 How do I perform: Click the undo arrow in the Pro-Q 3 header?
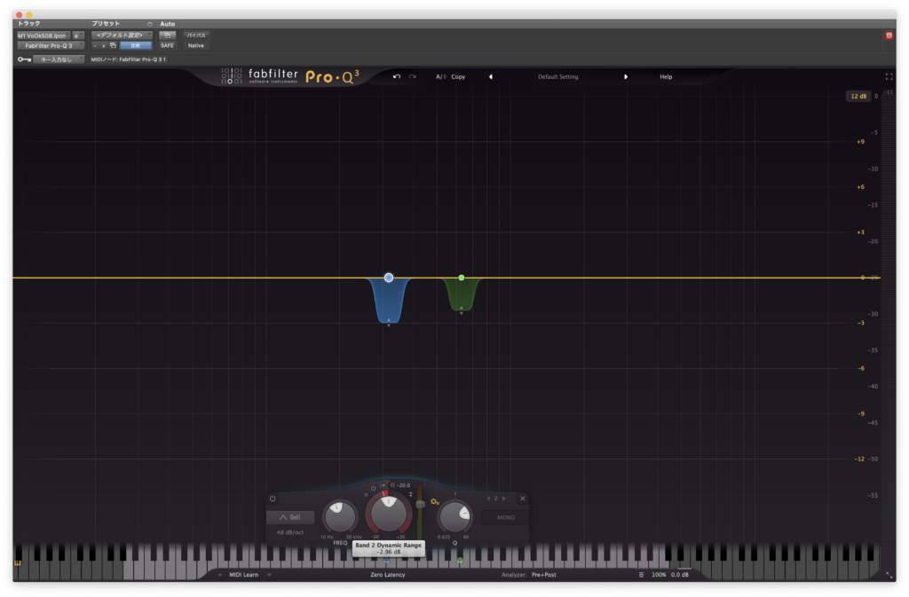pyautogui.click(x=396, y=76)
